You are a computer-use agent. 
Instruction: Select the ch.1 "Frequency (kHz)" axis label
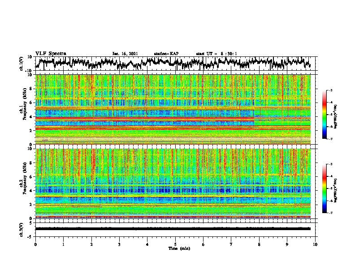(x=25, y=103)
